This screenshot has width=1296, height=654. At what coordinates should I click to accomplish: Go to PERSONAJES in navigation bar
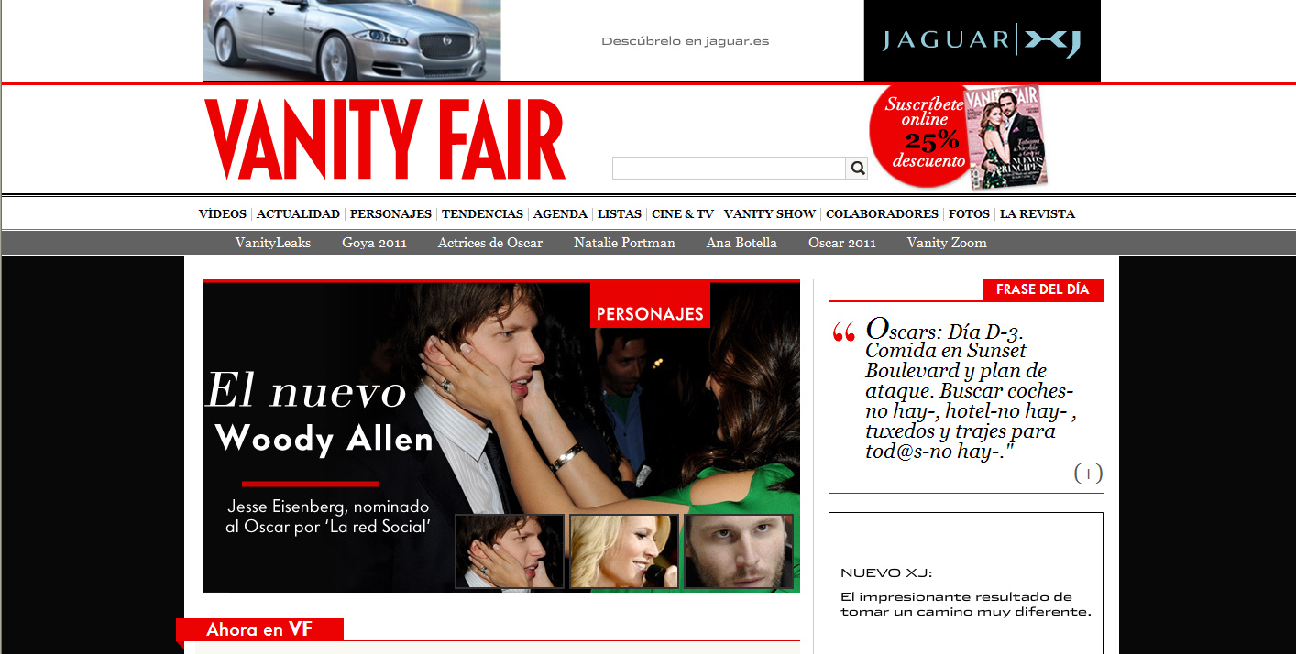click(x=390, y=213)
